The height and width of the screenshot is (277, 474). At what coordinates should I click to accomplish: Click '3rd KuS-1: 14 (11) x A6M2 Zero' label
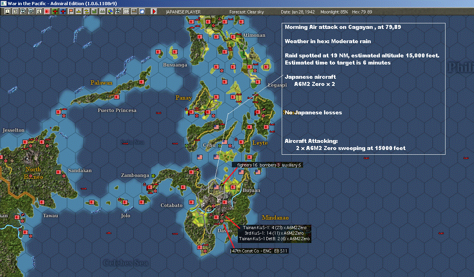coord(274,233)
